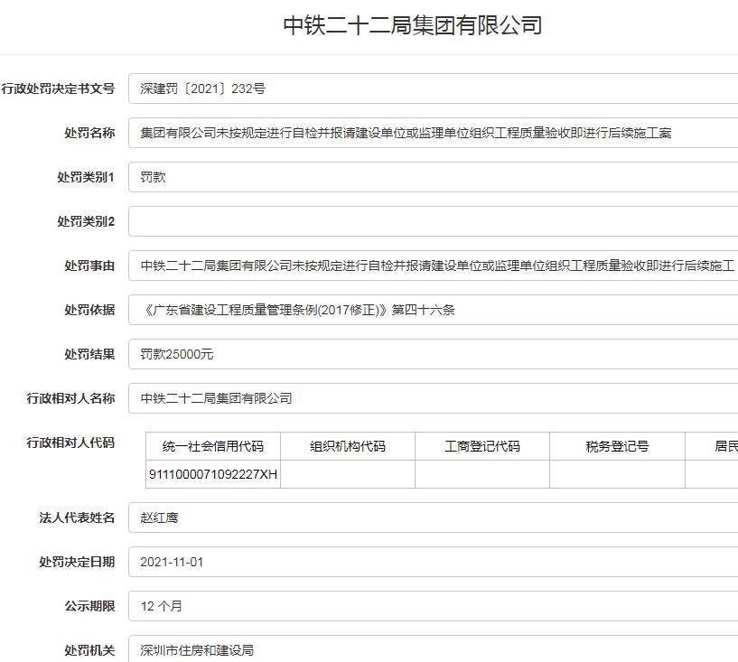Image resolution: width=738 pixels, height=662 pixels.
Task: Click the empty cell under 工商登记代码
Action: tap(482, 474)
